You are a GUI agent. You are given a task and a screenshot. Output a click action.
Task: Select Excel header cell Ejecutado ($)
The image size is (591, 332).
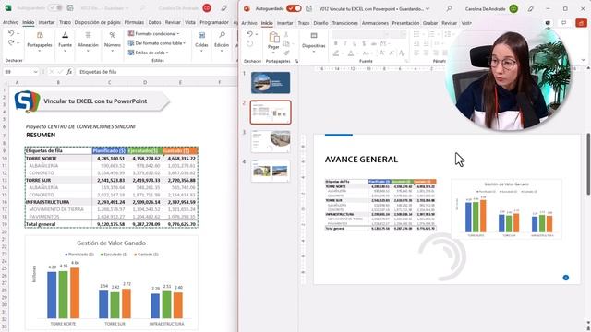144,150
